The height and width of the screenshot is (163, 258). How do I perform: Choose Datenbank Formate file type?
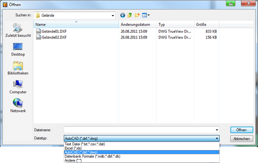point(142,156)
